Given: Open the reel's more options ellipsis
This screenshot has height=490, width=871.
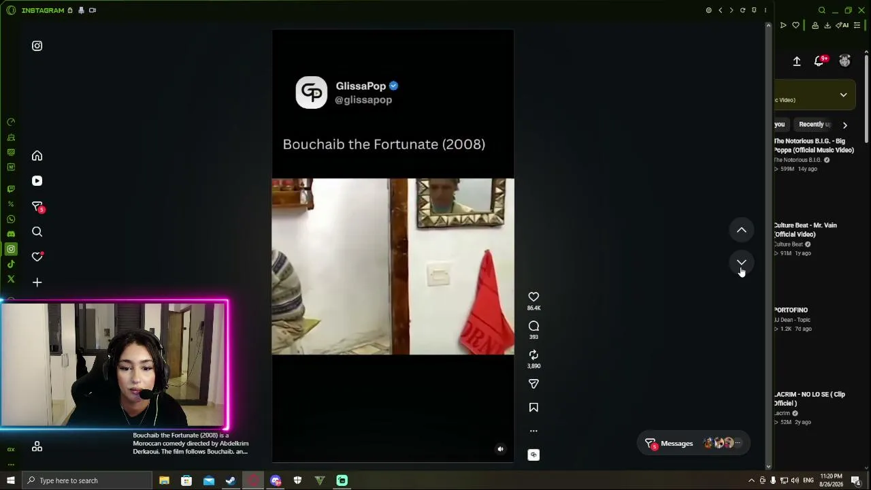Looking at the screenshot, I should point(533,431).
